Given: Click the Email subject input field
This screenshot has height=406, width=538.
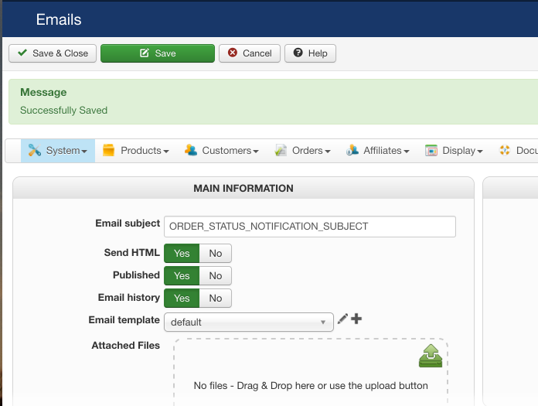Looking at the screenshot, I should coord(310,227).
